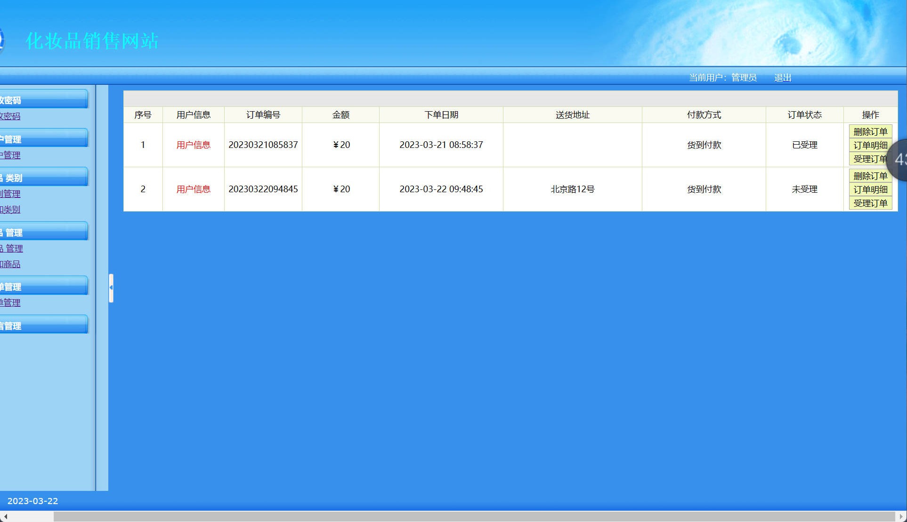Open 用户信息 for order 20230321085837
The image size is (907, 522).
(193, 145)
